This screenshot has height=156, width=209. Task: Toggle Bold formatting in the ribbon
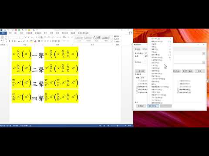[x=10, y=41]
